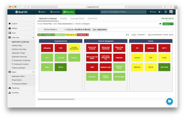Open the Data Classification view dropdown

[x=66, y=24]
